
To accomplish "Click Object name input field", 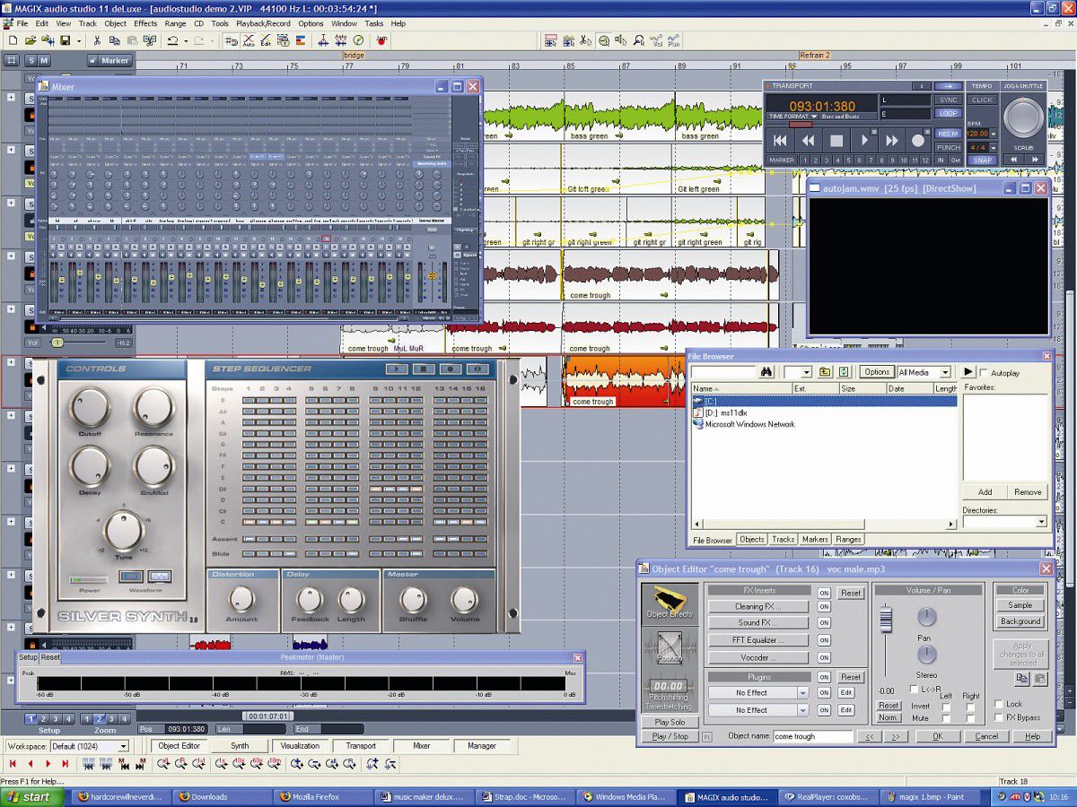I will point(812,736).
